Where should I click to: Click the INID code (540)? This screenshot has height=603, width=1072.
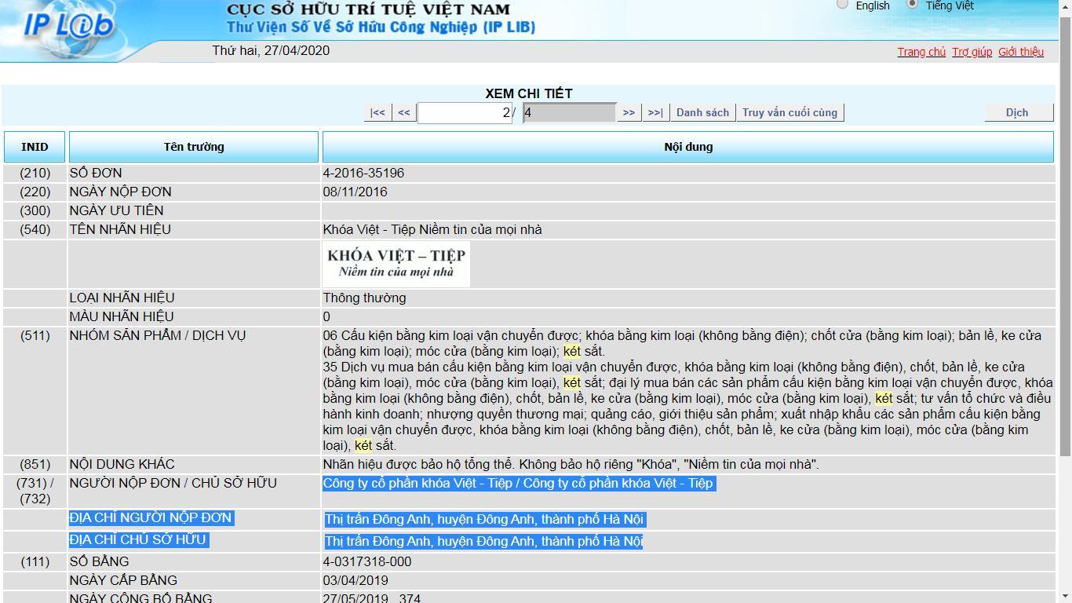(x=35, y=229)
